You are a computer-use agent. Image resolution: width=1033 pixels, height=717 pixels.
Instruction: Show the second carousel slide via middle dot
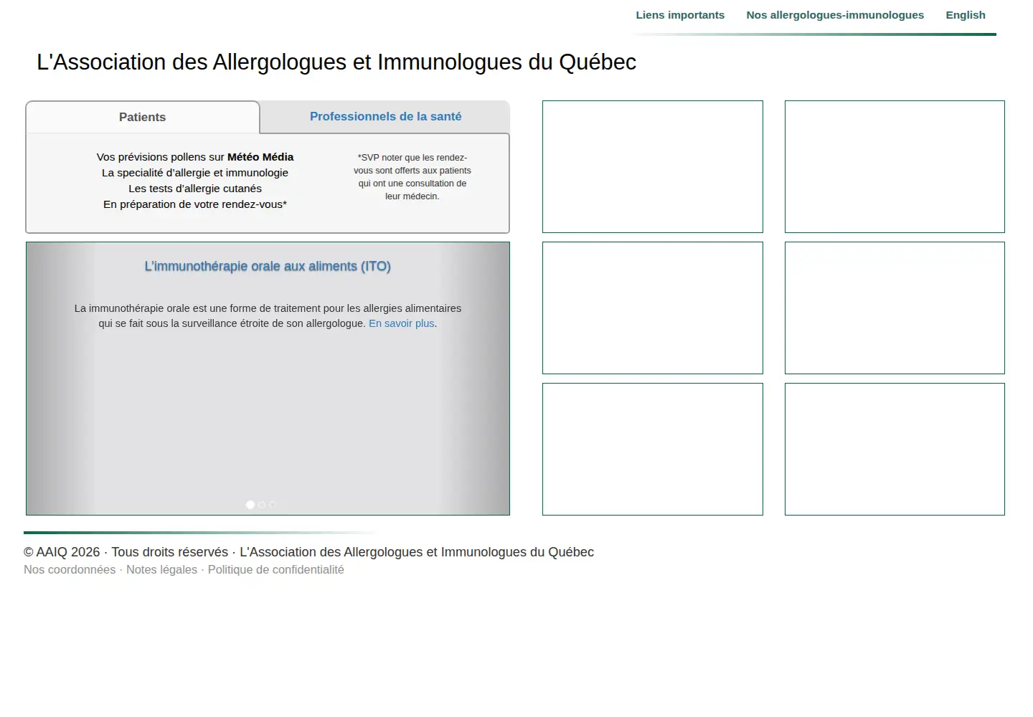tap(262, 505)
